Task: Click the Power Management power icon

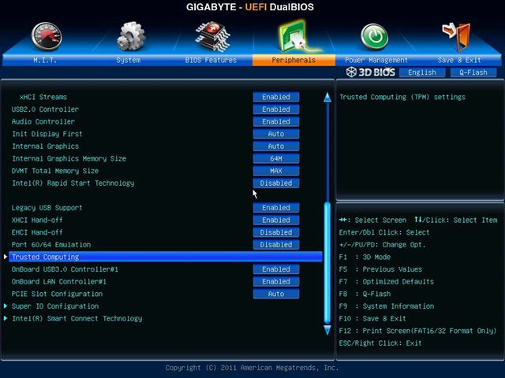Action: [x=375, y=35]
